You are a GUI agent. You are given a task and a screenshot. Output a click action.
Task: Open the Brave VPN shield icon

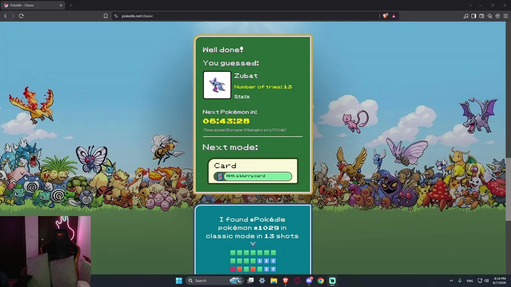pos(497,16)
